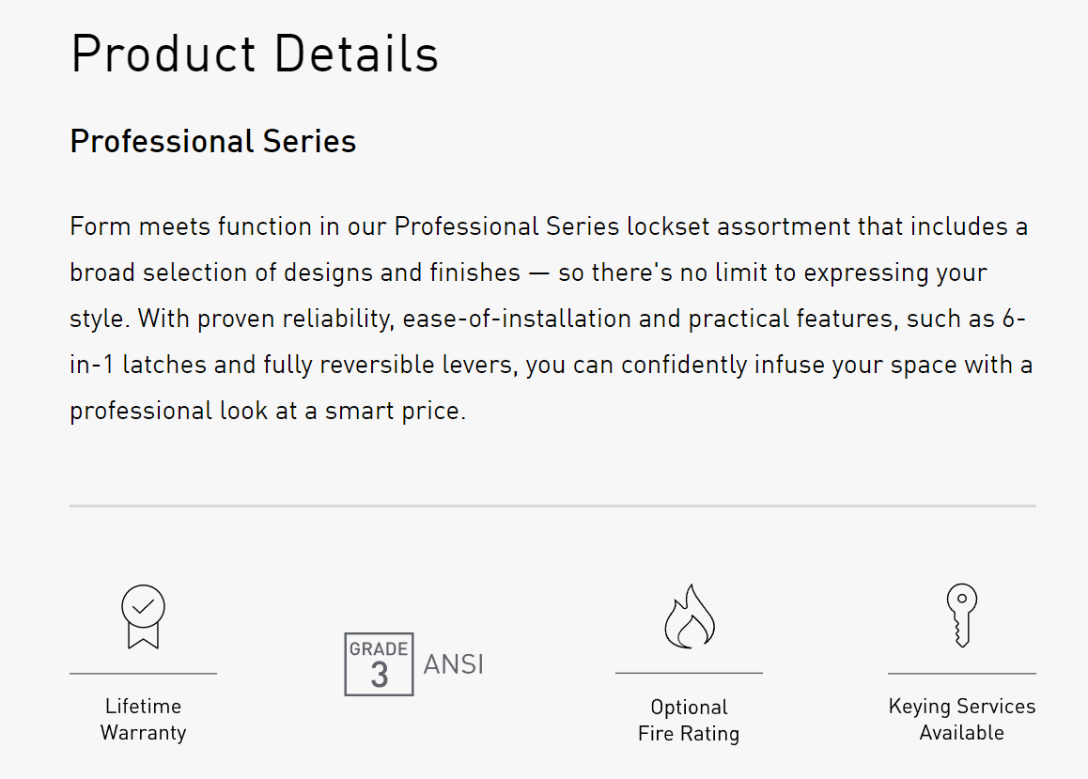Click the Grade 3 square badge
This screenshot has width=1088, height=779.
pos(379,664)
